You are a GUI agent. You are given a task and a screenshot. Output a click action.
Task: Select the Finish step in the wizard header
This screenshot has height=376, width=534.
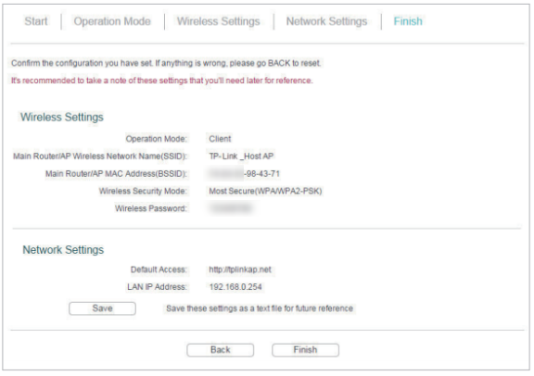(x=408, y=21)
